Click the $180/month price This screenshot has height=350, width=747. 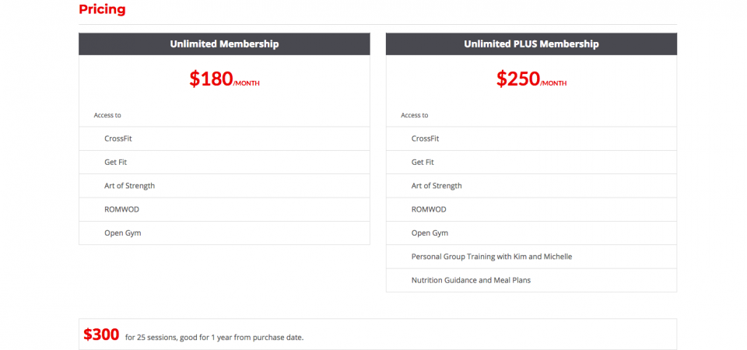[x=224, y=79]
